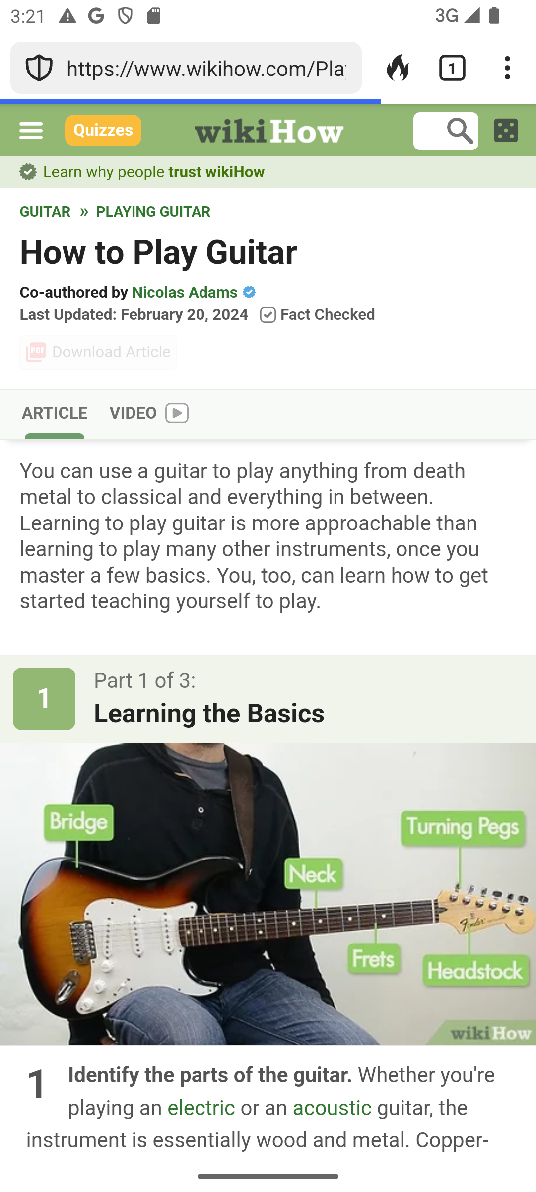Open Nicolas Adams author profile
Screen dimensions: 536x1192
tap(185, 292)
